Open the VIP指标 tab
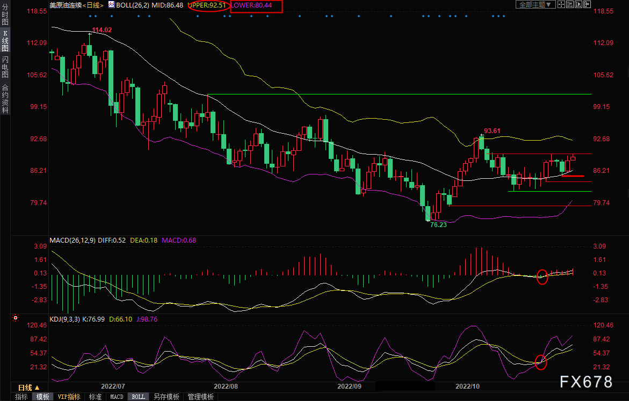Image resolution: width=629 pixels, height=401 pixels. (x=69, y=397)
